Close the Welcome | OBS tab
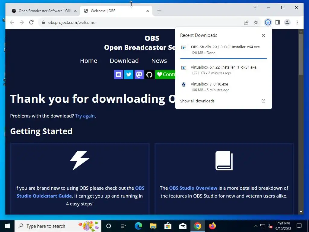 tap(147, 11)
